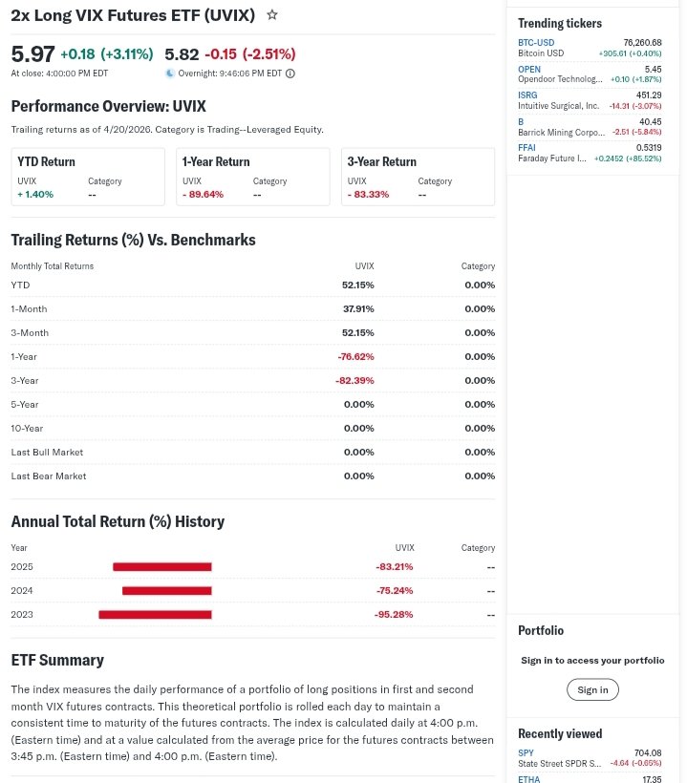
Task: Open the Barrick Mining ticker B
Action: pos(521,122)
